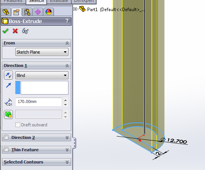The width and height of the screenshot is (205, 170).
Task: Click the green OK checkmark
Action: (5, 31)
